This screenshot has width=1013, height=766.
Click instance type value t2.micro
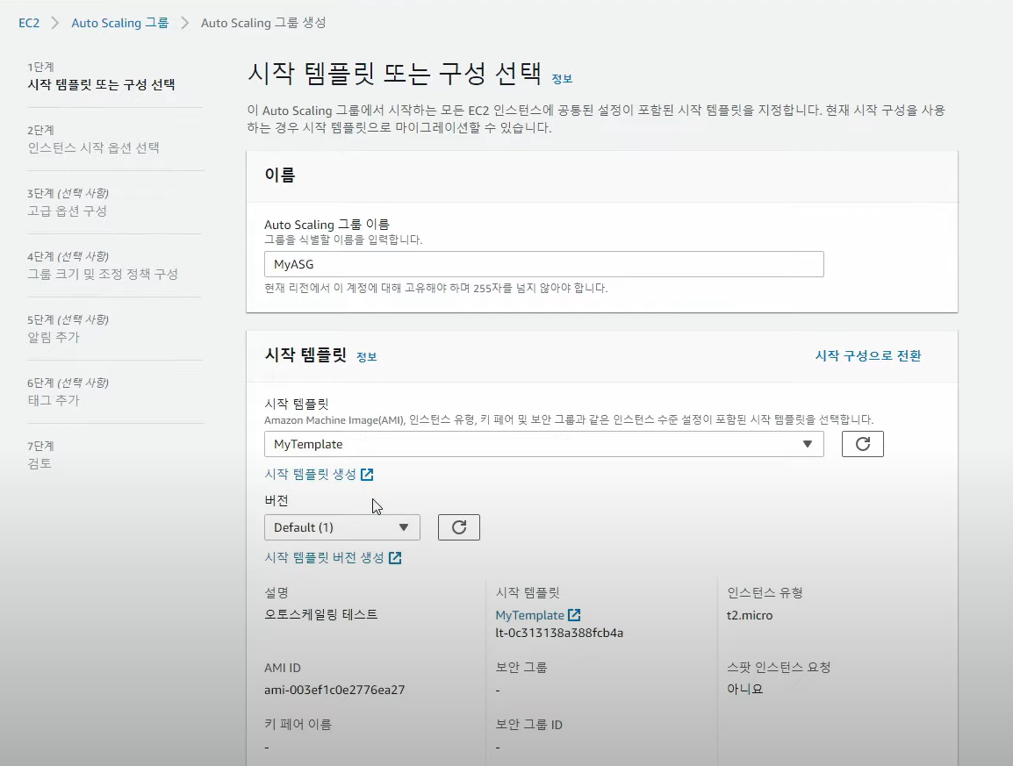point(750,615)
